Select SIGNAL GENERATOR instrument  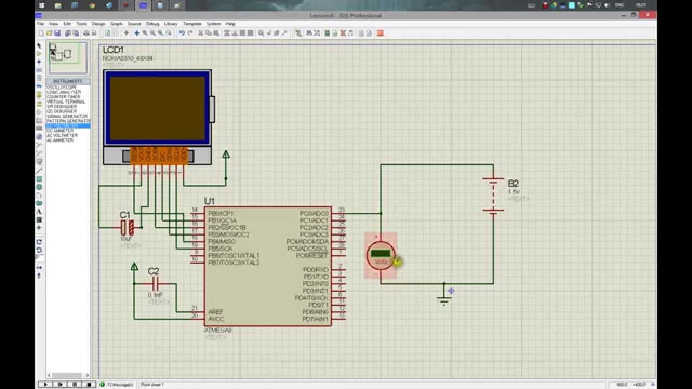point(68,116)
